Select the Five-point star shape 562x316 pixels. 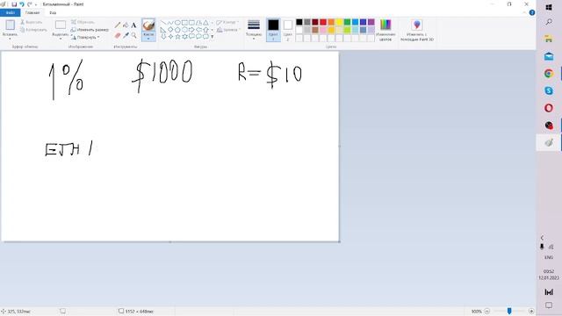click(177, 37)
